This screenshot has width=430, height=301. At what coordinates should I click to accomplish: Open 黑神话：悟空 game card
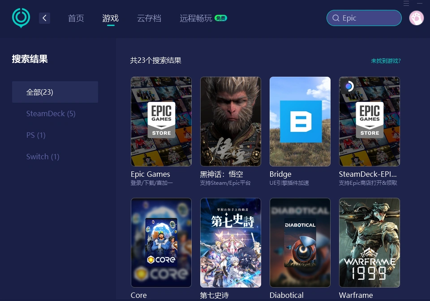[x=230, y=121]
